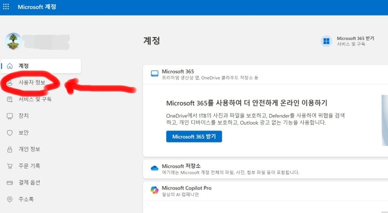Click the 계정 page heading
Image resolution: width=388 pixels, height=213 pixels.
pyautogui.click(x=152, y=40)
